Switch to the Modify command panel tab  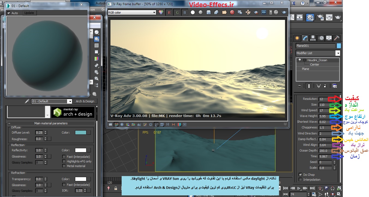(x=305, y=38)
